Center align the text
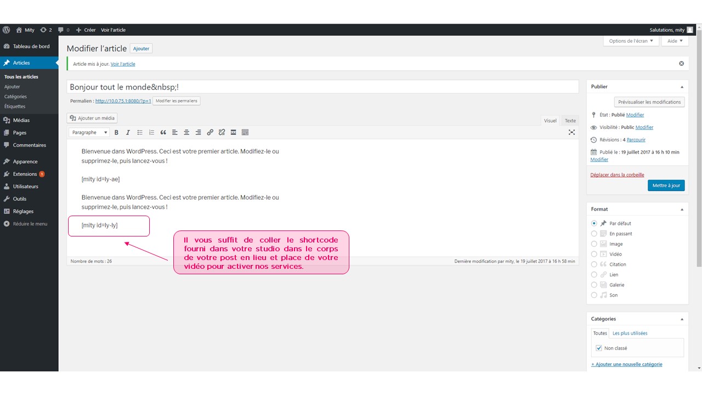Image resolution: width=702 pixels, height=395 pixels. [x=186, y=132]
